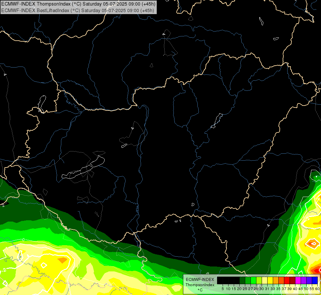Viewport: 321px width, 295px height.
Task: Select the bright lime green legend swatch
Action: coord(253,280)
